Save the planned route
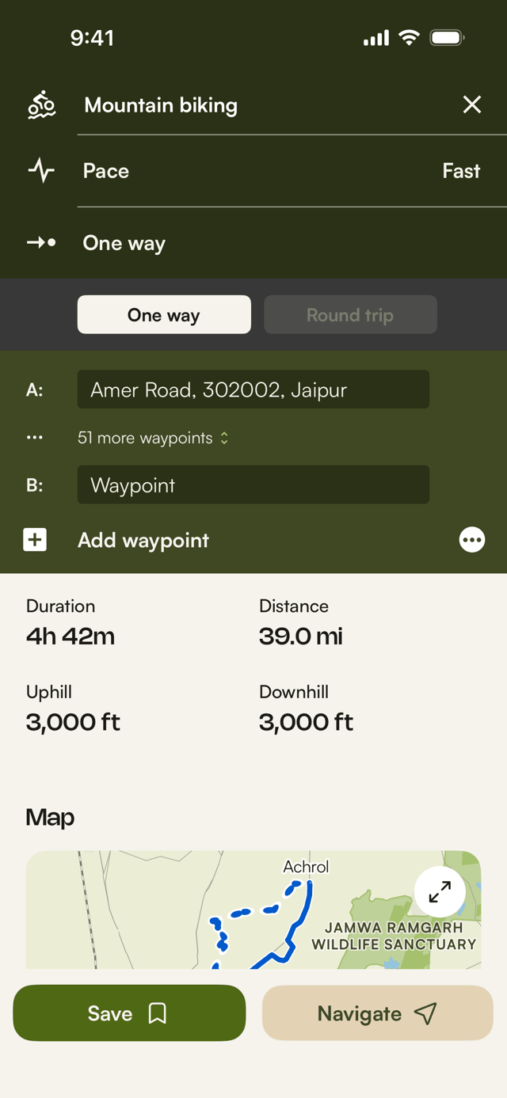The width and height of the screenshot is (507, 1098). click(129, 1013)
